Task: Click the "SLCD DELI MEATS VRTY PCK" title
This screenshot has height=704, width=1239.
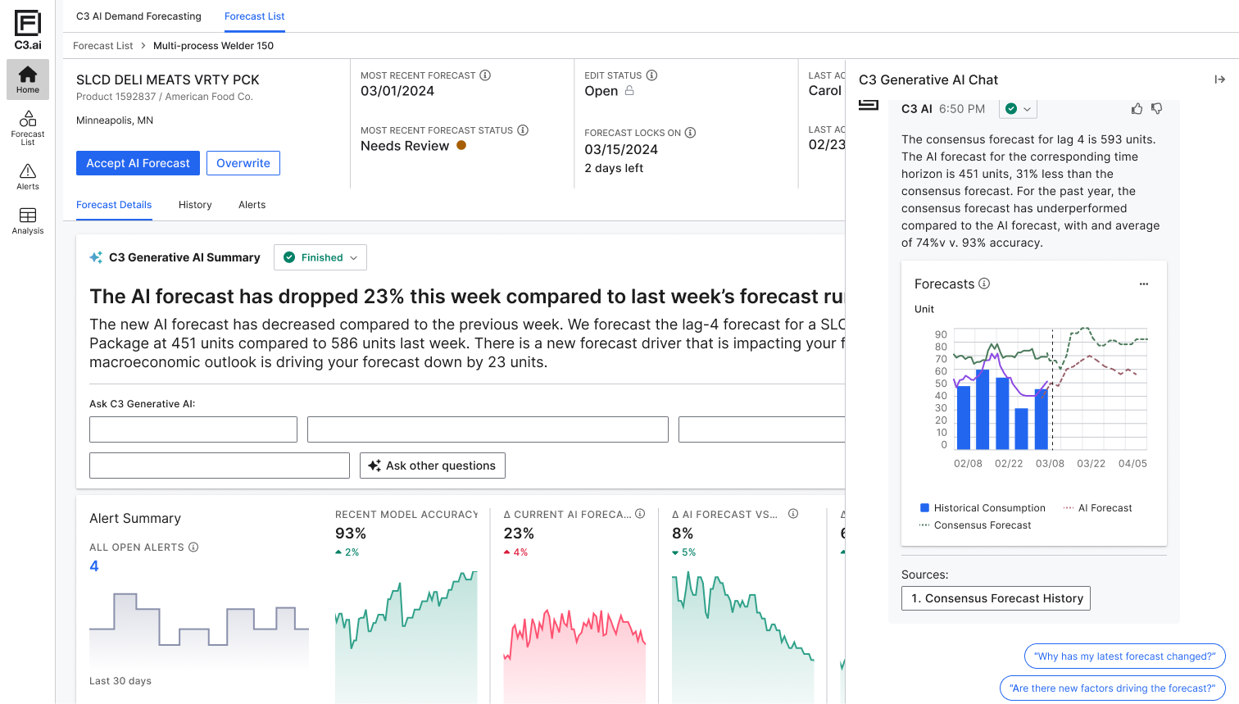Action: (168, 79)
